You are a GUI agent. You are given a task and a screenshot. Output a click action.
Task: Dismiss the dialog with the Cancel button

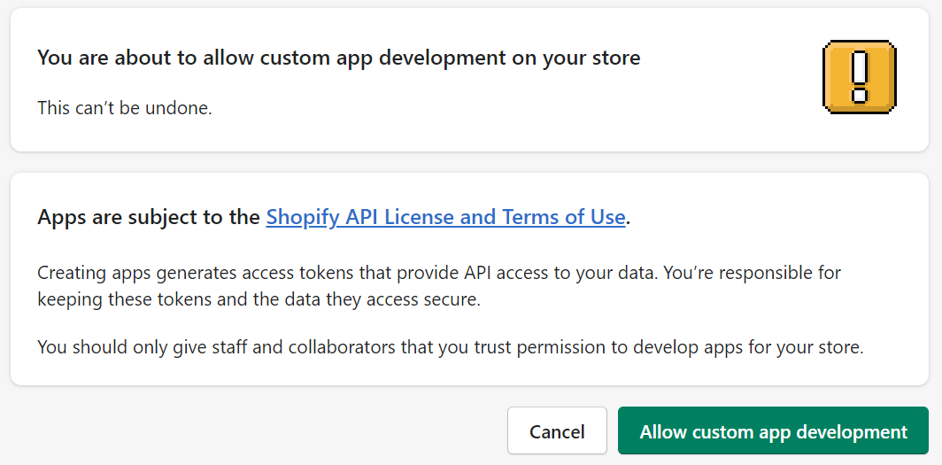click(x=557, y=430)
